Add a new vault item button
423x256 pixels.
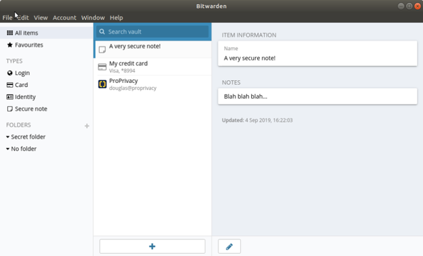tap(152, 246)
